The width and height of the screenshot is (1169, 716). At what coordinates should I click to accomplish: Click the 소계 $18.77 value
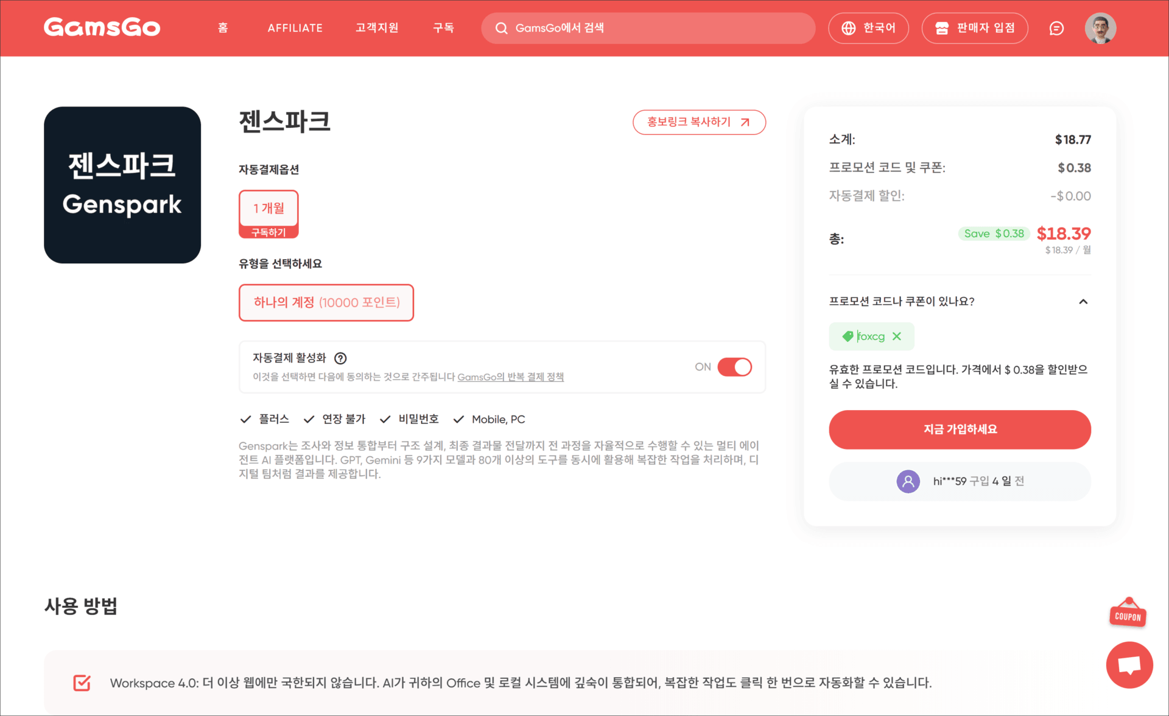1073,140
